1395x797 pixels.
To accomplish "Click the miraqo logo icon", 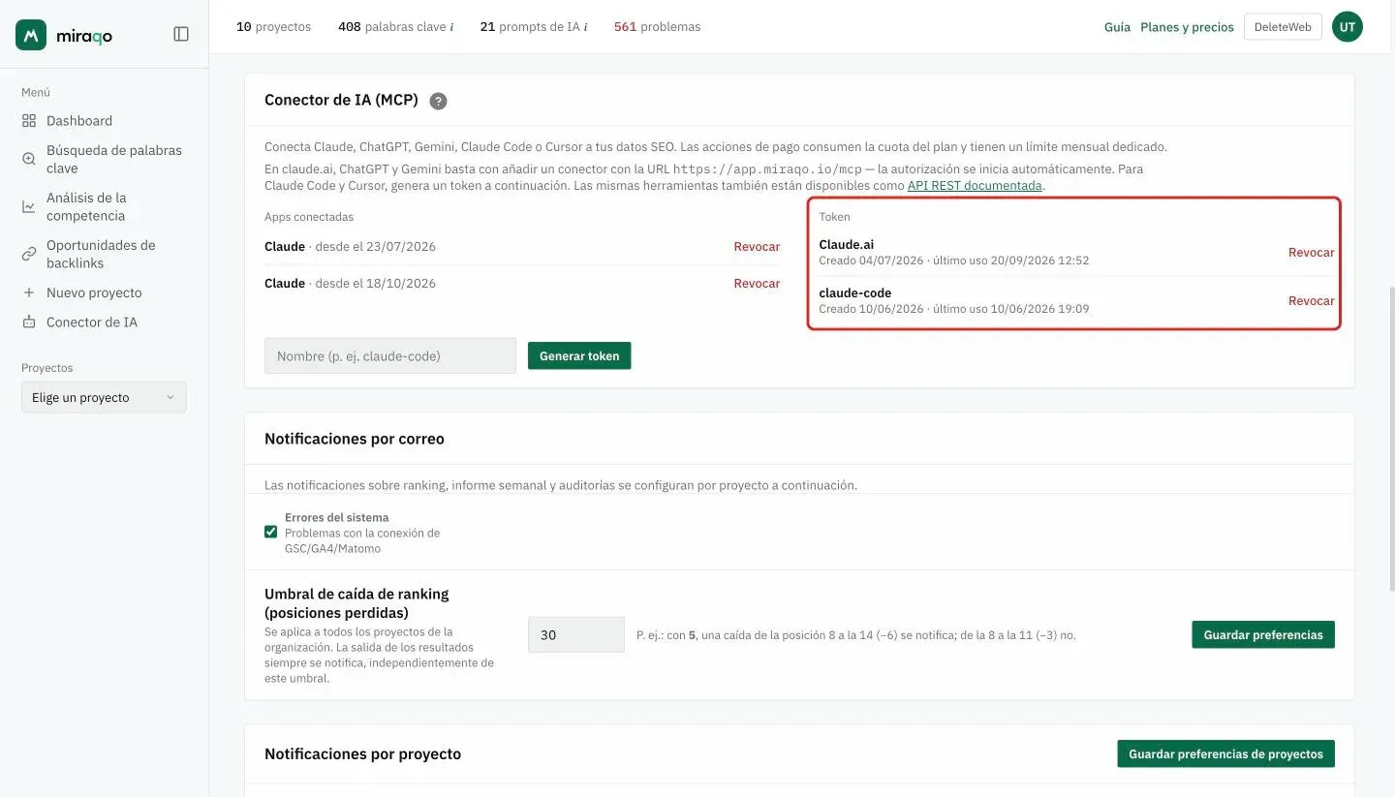I will pyautogui.click(x=31, y=35).
